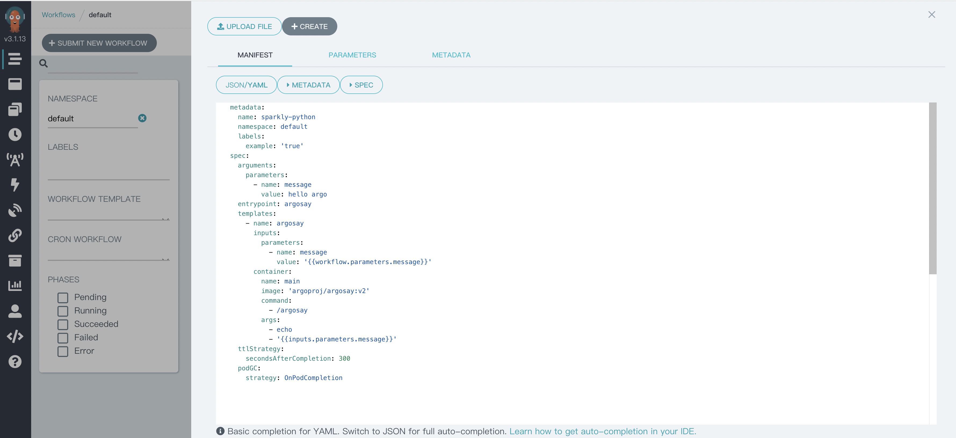Open API Docs code icon

pyautogui.click(x=15, y=336)
